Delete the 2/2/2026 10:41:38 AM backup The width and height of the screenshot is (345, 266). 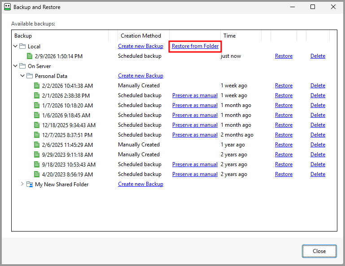(x=318, y=86)
